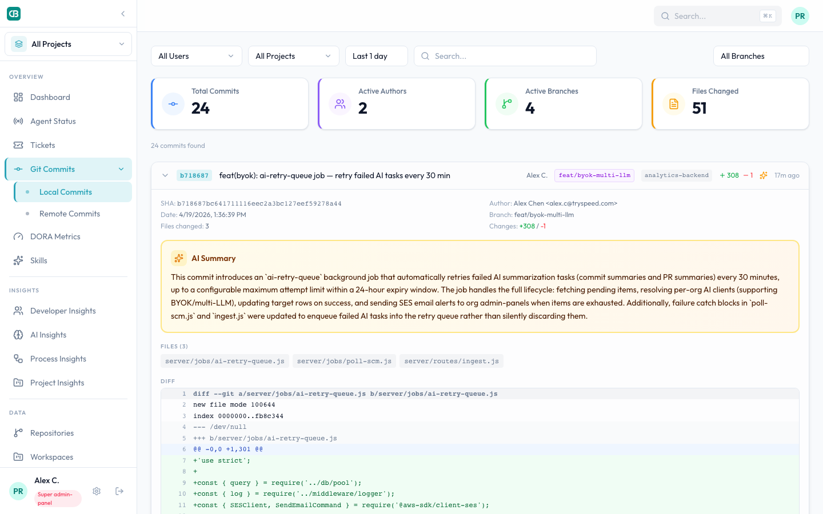Select file server/jobs/ai-retry-queue.js chip
This screenshot has width=823, height=514.
225,361
